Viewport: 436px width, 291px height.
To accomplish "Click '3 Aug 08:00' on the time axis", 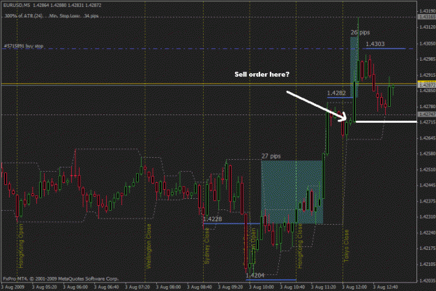I will [x=169, y=287].
